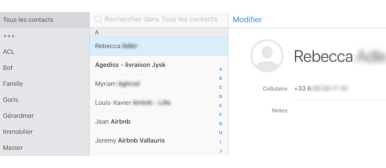Search in Tous les contacts field

coord(161,20)
